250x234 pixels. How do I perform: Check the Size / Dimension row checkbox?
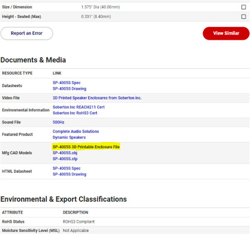tap(243, 7)
